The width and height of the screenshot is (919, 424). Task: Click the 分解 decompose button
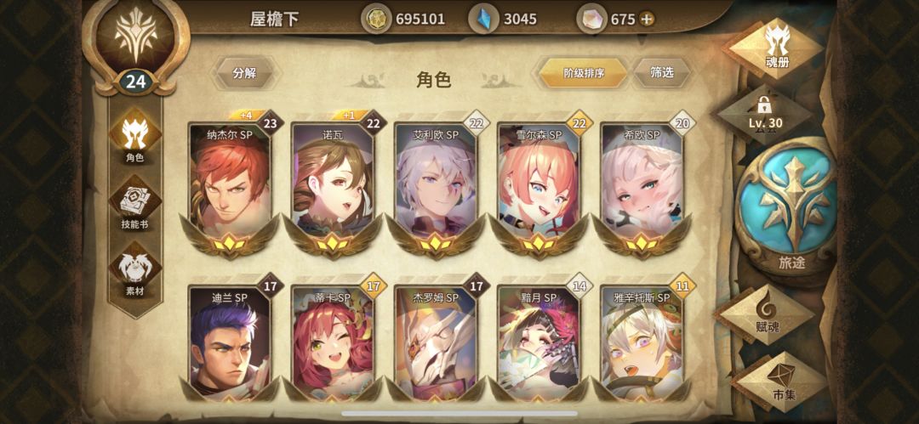(245, 73)
